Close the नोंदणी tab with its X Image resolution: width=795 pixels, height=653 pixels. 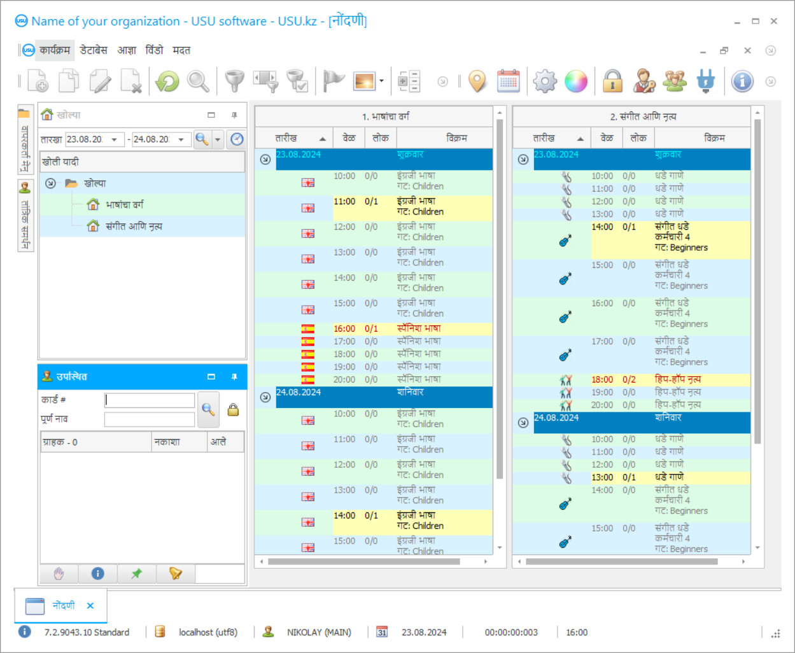[x=90, y=606]
